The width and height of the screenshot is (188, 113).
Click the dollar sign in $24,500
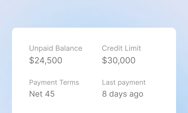tap(31, 60)
